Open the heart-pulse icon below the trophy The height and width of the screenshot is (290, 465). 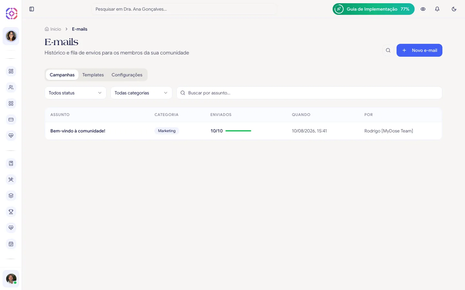(11, 228)
